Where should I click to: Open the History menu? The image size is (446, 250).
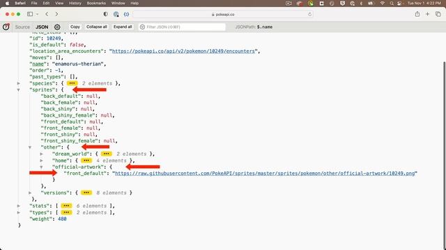pyautogui.click(x=75, y=3)
